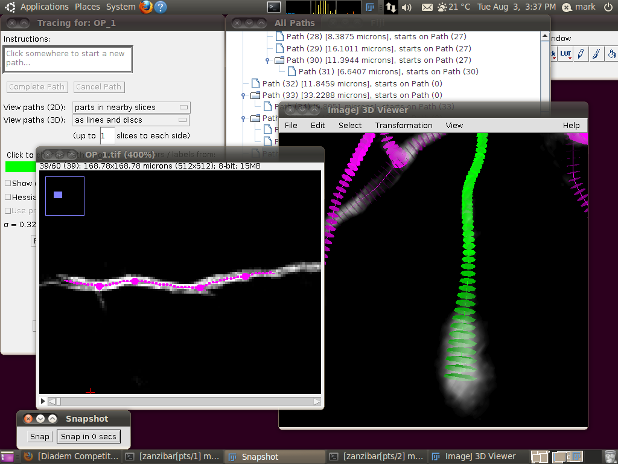Image resolution: width=618 pixels, height=464 pixels.
Task: Click the green color bar in Tracing window
Action: pyautogui.click(x=21, y=167)
